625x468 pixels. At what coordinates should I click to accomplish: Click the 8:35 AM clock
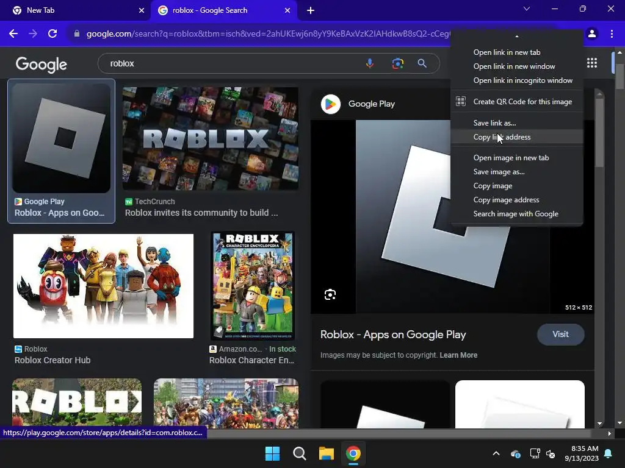click(585, 448)
